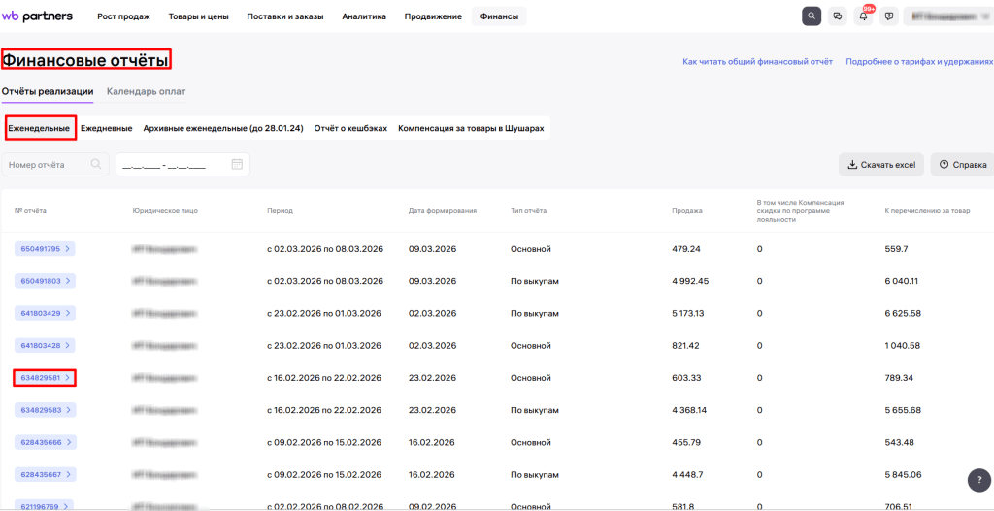Click payout value 1 040.58
Screen dimensions: 994x511
(x=902, y=345)
